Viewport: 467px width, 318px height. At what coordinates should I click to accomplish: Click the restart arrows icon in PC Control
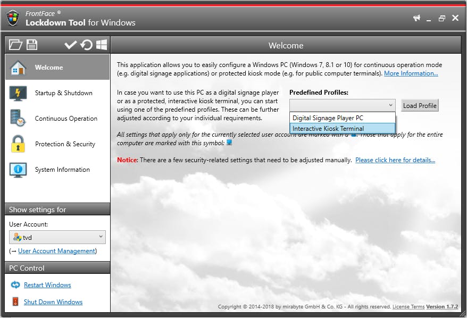click(x=15, y=285)
